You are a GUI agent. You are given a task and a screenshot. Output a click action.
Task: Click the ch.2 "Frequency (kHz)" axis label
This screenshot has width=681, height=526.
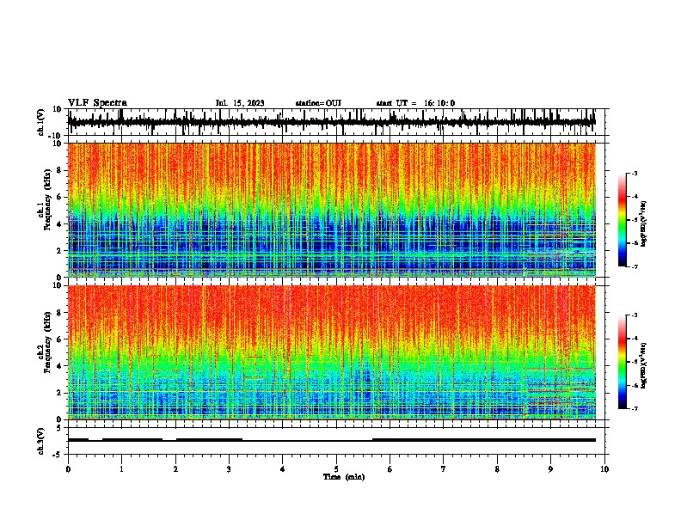click(x=48, y=342)
